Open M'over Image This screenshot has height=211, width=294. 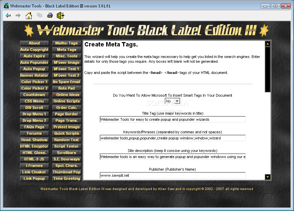point(67,62)
